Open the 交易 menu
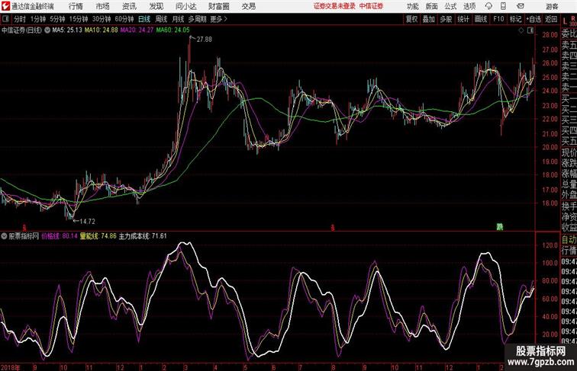The image size is (577, 371). 248,6
